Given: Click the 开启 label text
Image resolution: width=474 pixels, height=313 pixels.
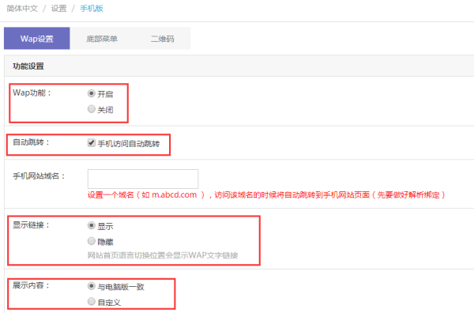Looking at the screenshot, I should (x=105, y=94).
